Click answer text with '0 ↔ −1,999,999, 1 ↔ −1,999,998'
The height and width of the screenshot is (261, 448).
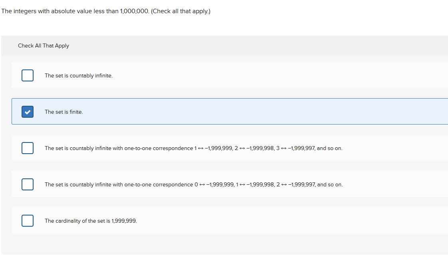193,184
